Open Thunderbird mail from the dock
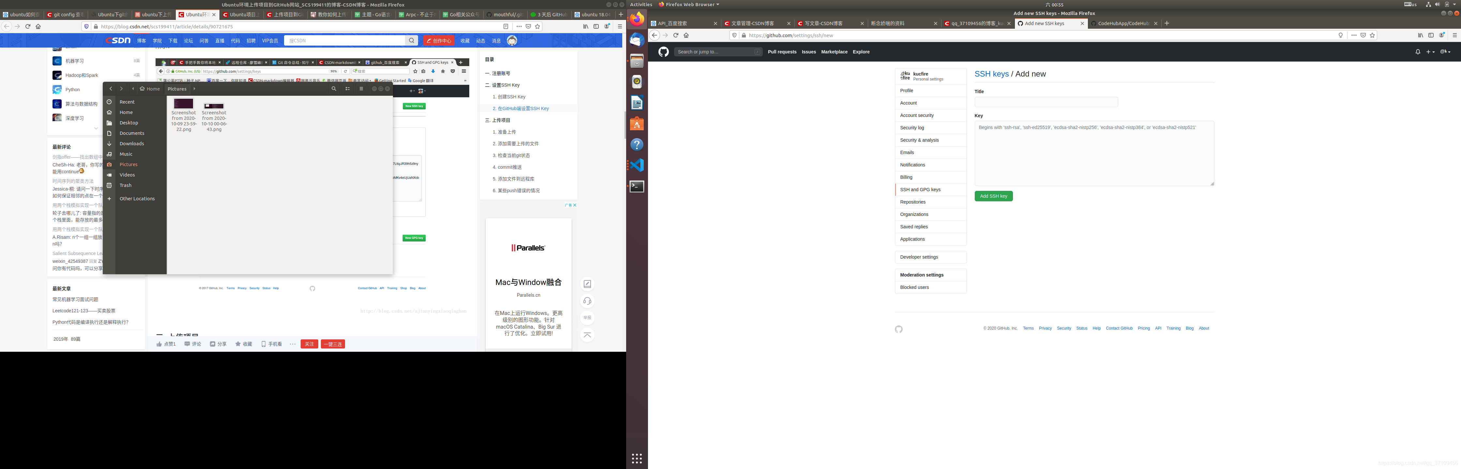 (637, 40)
